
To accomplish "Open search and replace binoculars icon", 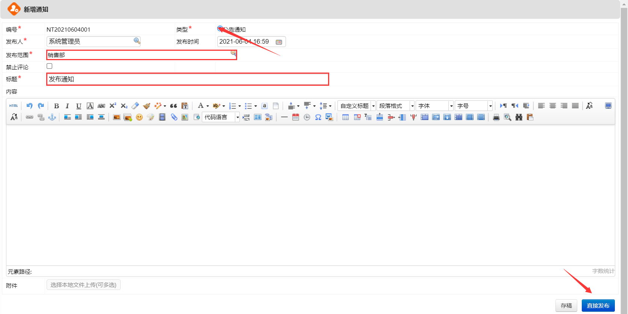I will click(519, 117).
